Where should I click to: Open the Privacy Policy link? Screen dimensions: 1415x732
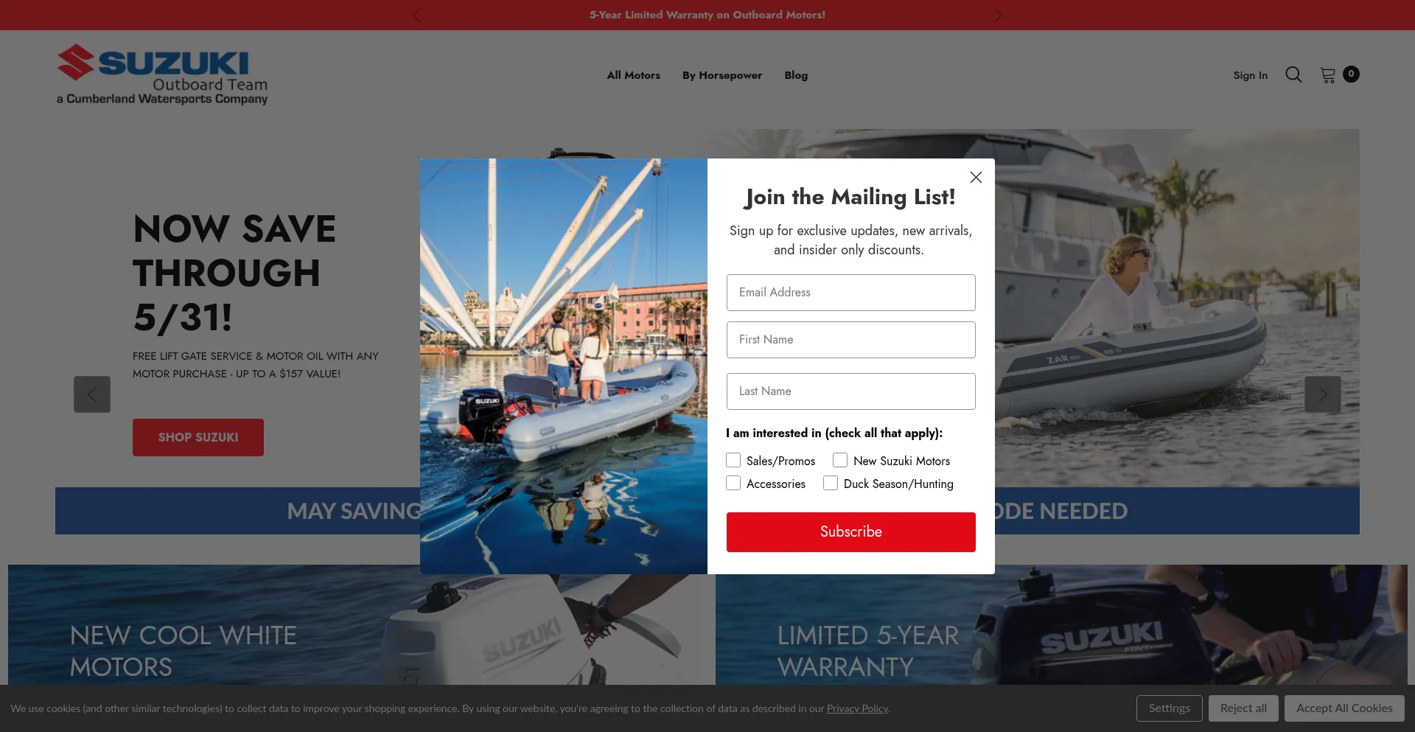tap(857, 708)
